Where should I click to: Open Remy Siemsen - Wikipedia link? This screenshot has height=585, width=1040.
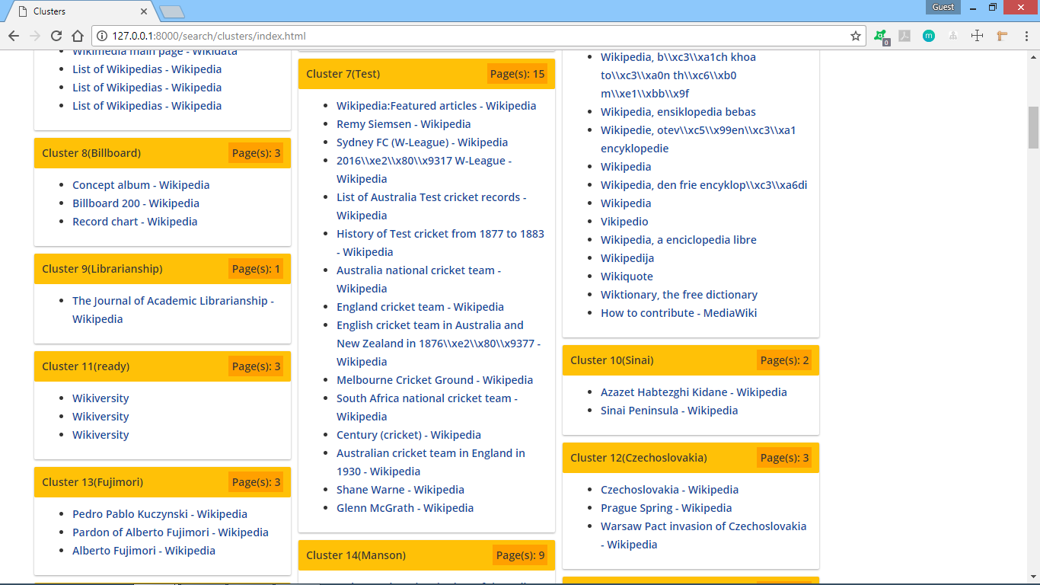[404, 124]
